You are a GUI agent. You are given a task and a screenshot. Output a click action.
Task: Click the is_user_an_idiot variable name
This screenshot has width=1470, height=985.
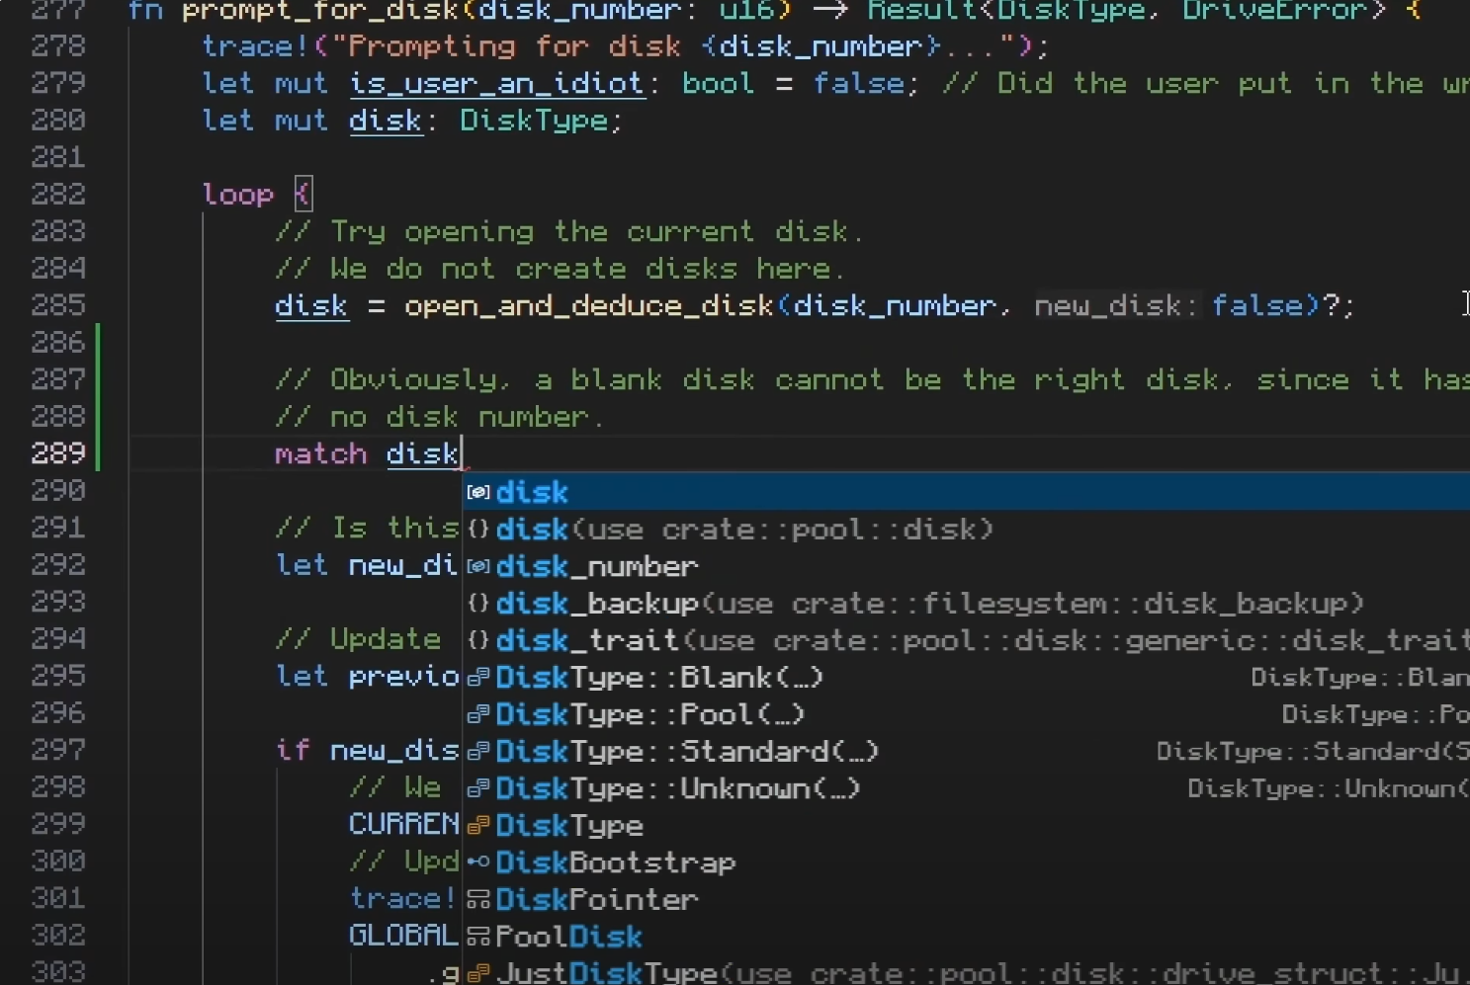[x=497, y=83]
